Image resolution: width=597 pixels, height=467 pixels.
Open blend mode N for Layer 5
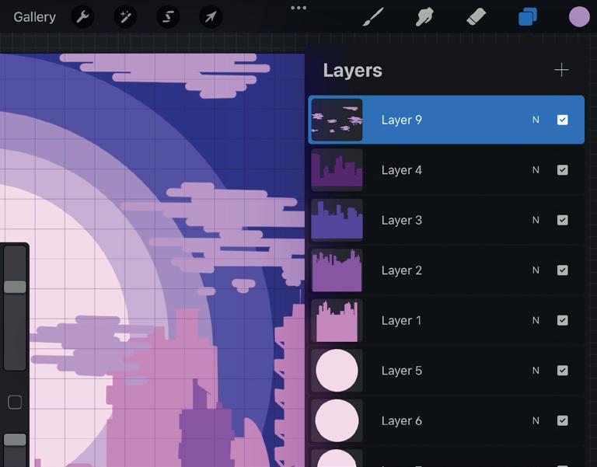coord(536,371)
